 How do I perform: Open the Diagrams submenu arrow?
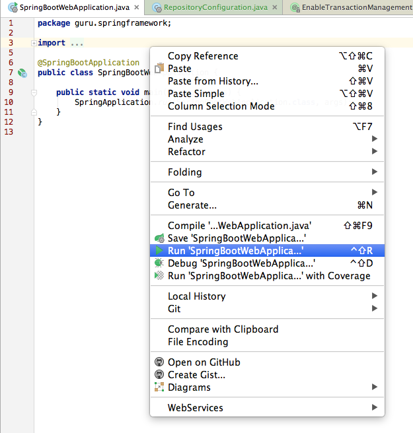click(x=375, y=387)
